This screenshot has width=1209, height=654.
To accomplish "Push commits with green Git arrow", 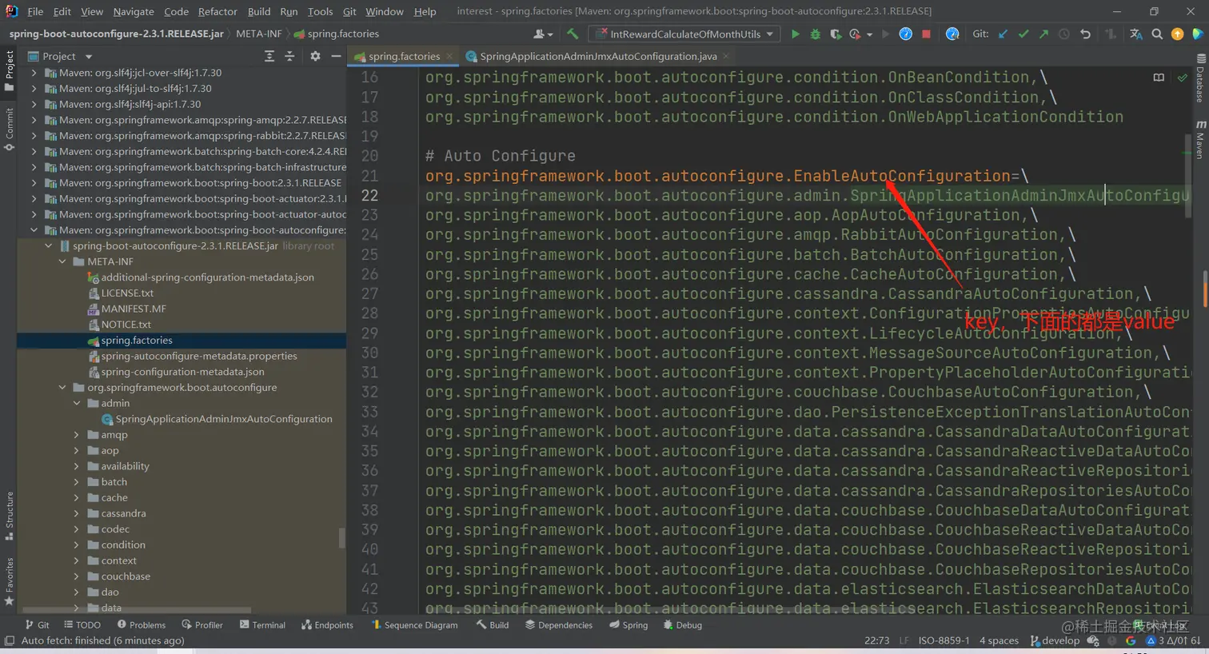I will pyautogui.click(x=1043, y=34).
